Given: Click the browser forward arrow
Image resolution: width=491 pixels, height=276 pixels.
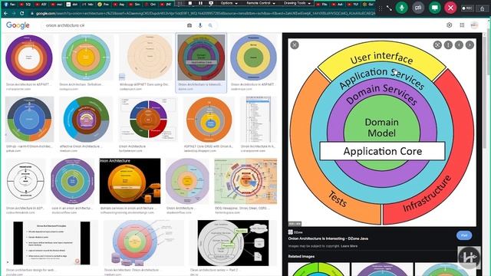Looking at the screenshot, I should (x=14, y=14).
